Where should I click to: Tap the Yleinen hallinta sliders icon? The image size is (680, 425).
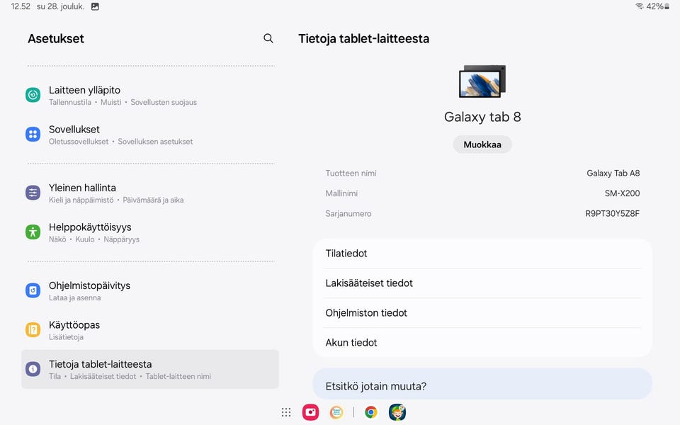coord(33,193)
